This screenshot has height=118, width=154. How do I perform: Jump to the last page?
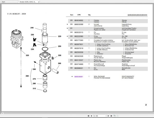coord(111,116)
